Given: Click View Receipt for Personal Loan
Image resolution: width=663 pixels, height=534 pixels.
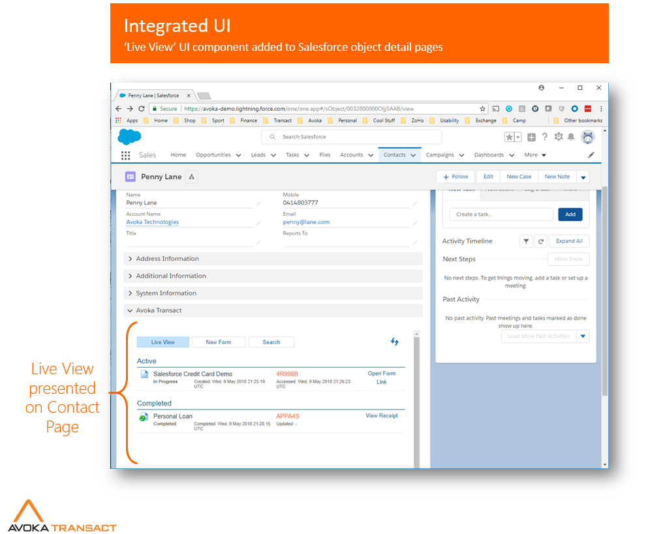Looking at the screenshot, I should click(382, 416).
